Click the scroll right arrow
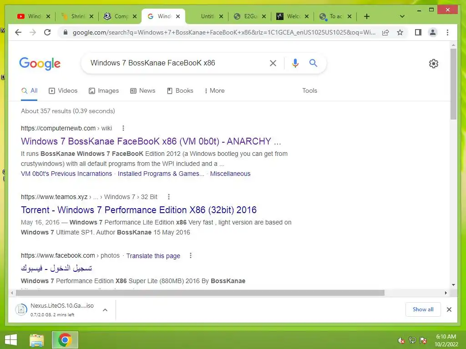Viewport: 466px width, 349px height. pyautogui.click(x=446, y=293)
